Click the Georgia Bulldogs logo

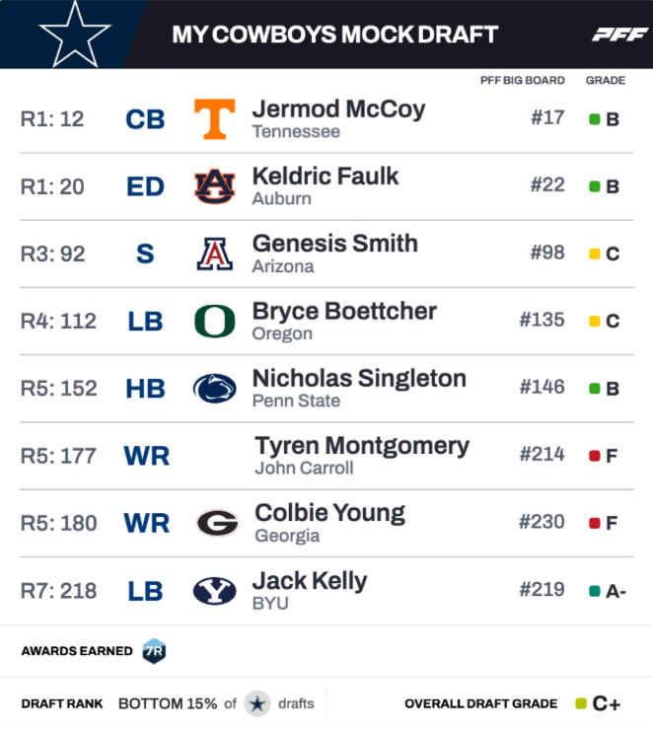click(216, 523)
